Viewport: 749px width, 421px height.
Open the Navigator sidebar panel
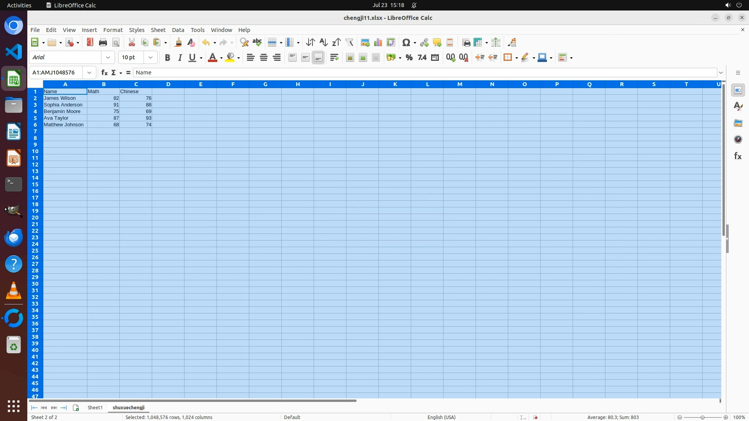(738, 139)
